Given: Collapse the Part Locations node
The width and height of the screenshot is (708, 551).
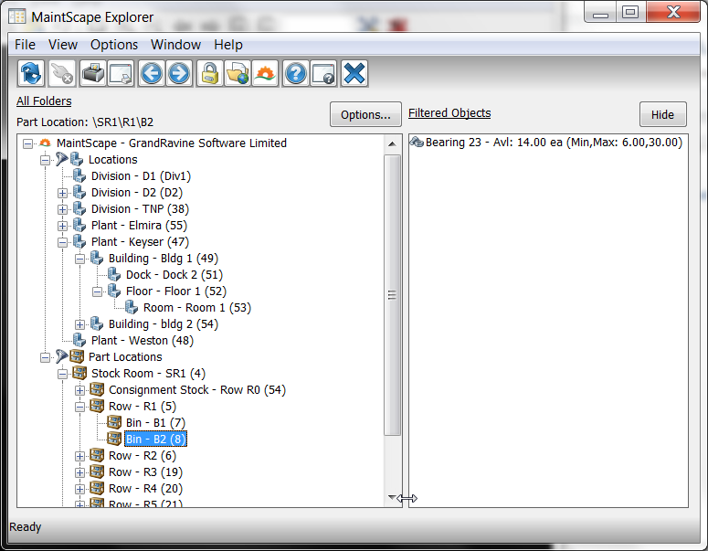Looking at the screenshot, I should tap(45, 357).
